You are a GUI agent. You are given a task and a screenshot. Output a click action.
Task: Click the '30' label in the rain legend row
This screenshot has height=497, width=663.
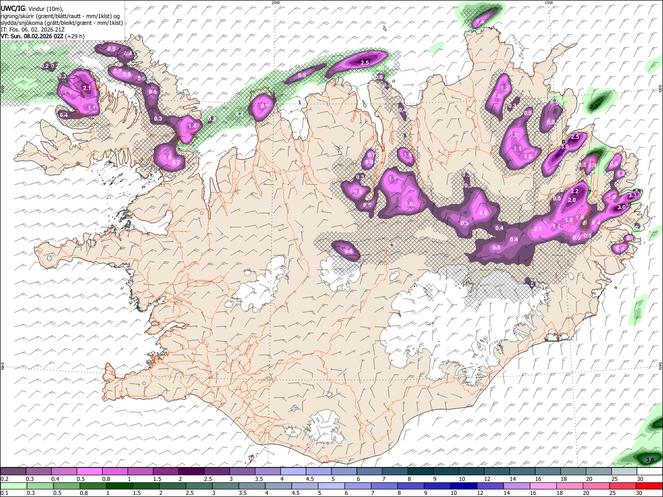(x=640, y=493)
